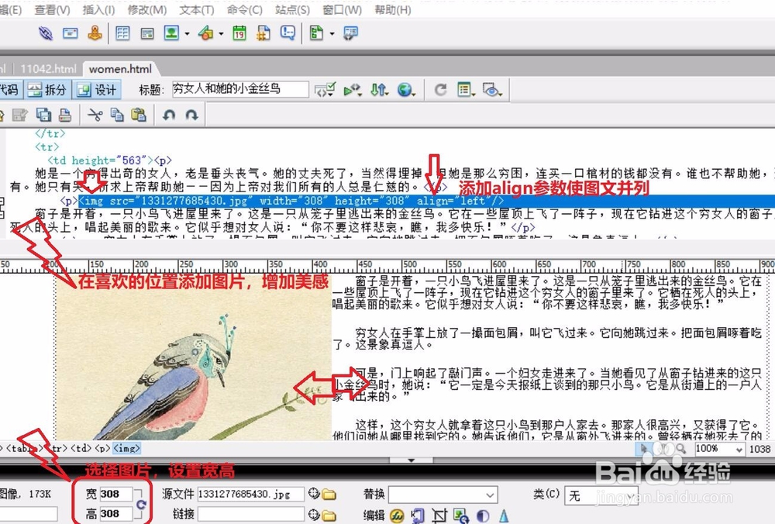Switch to 设计 design view
This screenshot has width=775, height=524.
[x=98, y=89]
